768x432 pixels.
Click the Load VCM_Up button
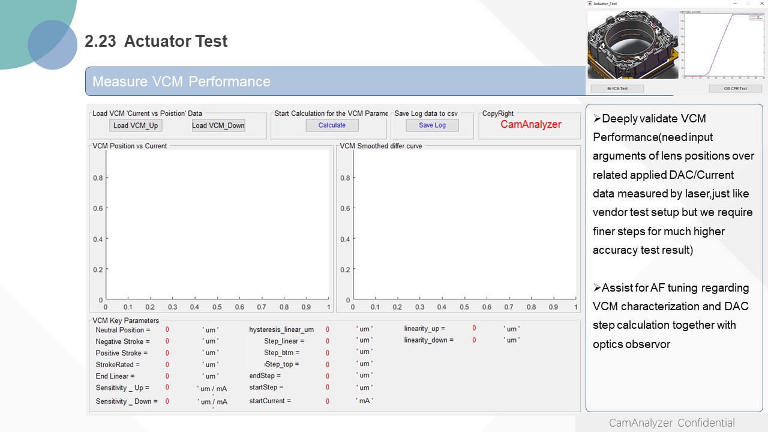coord(136,125)
